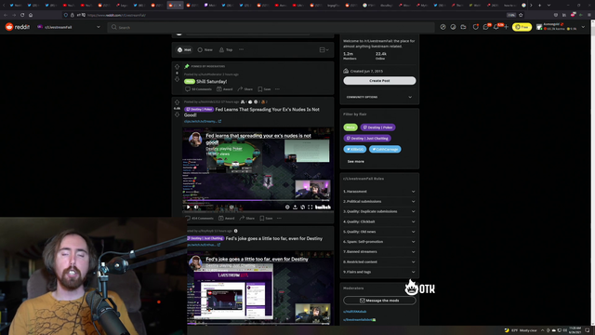Toggle theatre mode icon in Twitch player

pyautogui.click(x=302, y=207)
